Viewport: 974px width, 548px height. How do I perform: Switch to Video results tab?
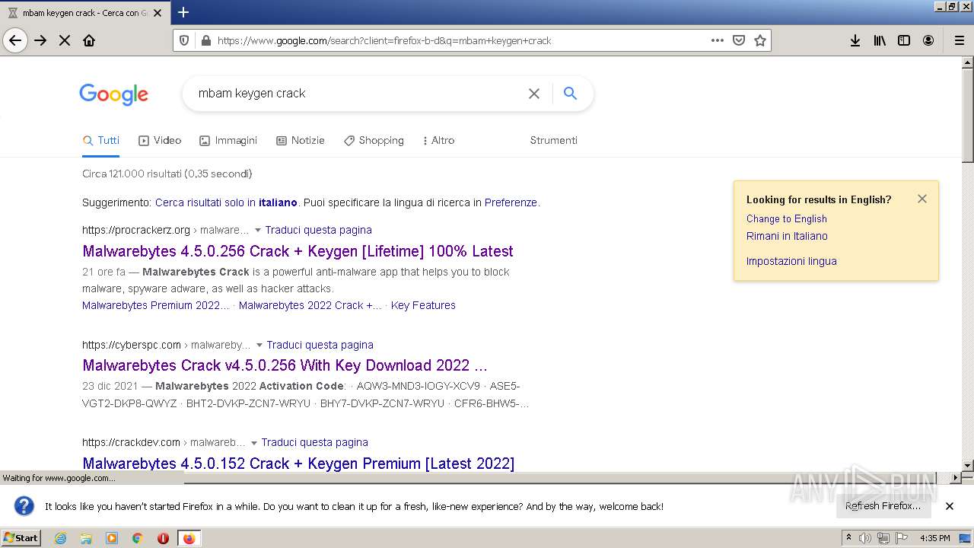tap(160, 141)
